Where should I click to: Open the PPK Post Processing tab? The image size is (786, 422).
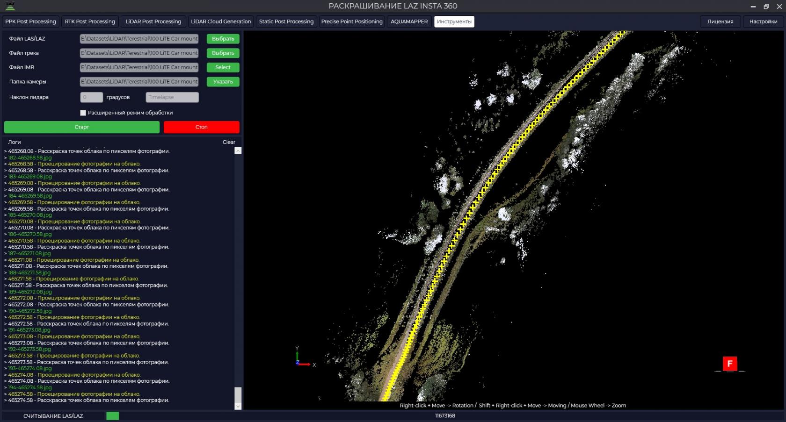point(30,21)
